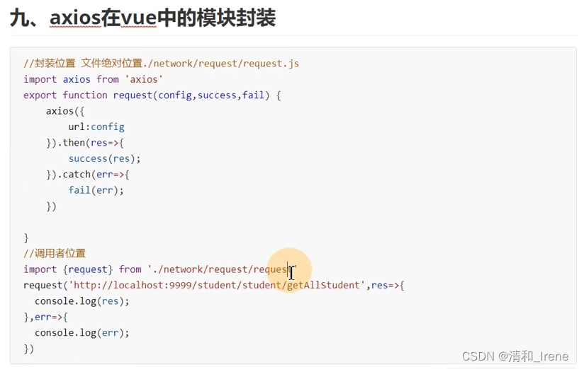The height and width of the screenshot is (369, 579).
Task: Click the code line 'url:config'
Action: 96,127
